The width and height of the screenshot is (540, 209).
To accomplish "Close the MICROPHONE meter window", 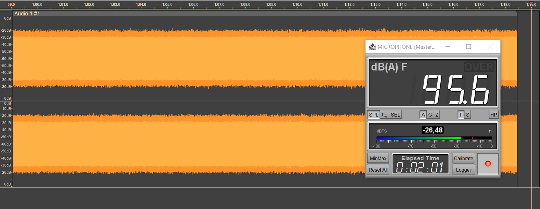I will [x=490, y=47].
